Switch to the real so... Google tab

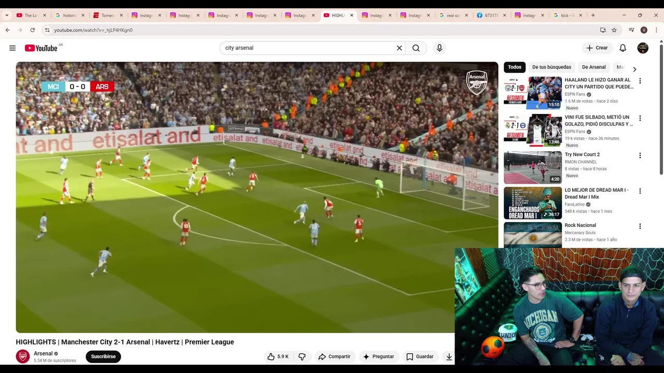pyautogui.click(x=453, y=16)
